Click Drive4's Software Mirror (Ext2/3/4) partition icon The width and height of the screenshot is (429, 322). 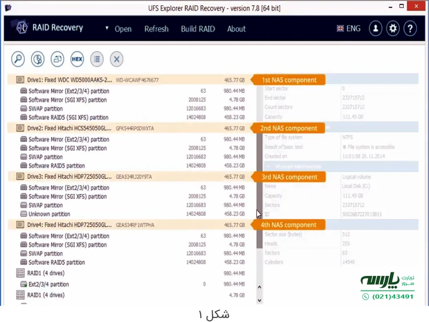pyautogui.click(x=24, y=236)
